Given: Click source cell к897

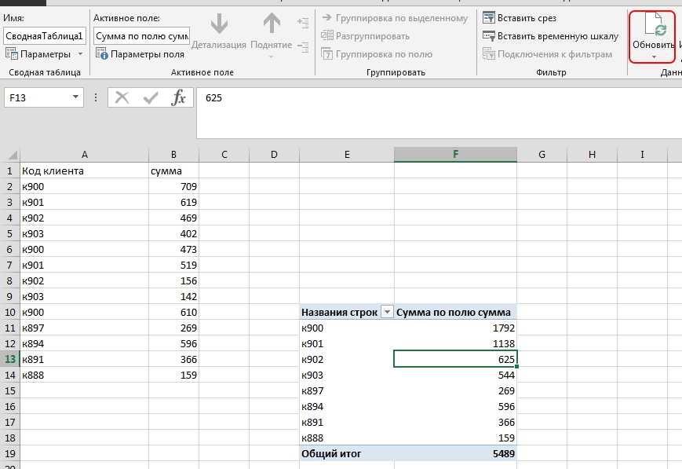Looking at the screenshot, I should point(85,328).
